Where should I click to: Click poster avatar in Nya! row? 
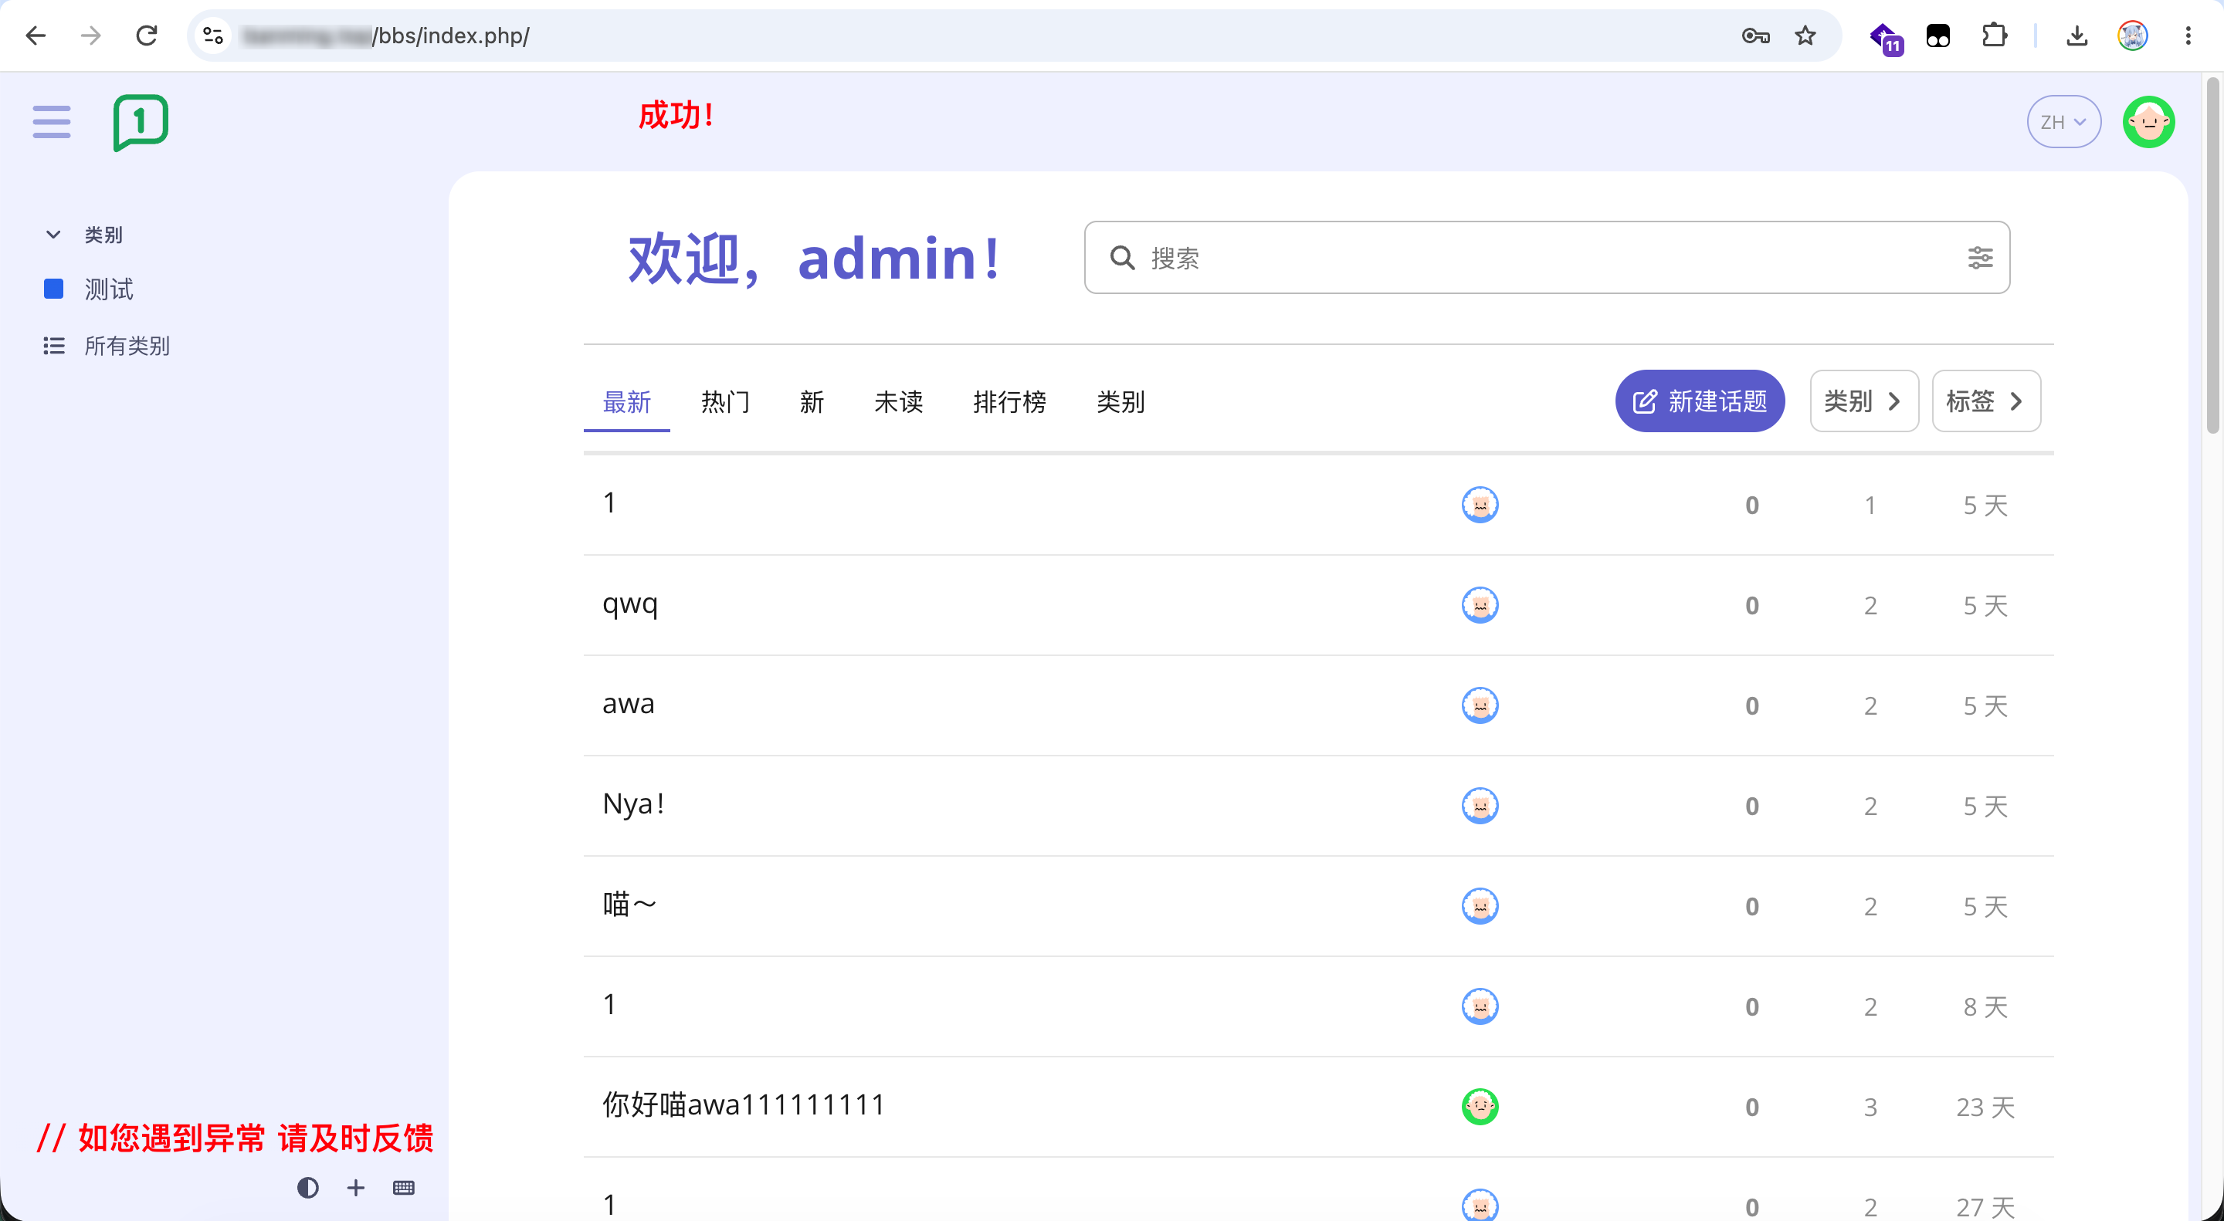[1480, 806]
